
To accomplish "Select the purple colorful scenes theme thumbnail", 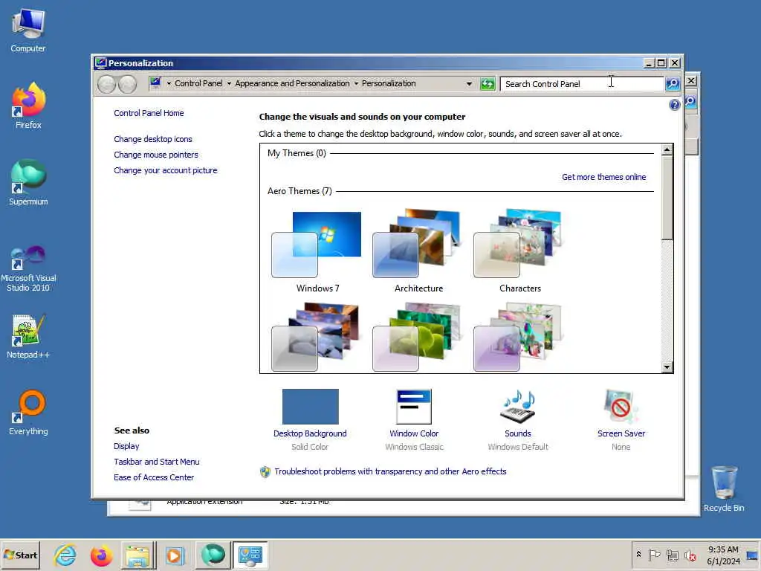I will coord(517,338).
